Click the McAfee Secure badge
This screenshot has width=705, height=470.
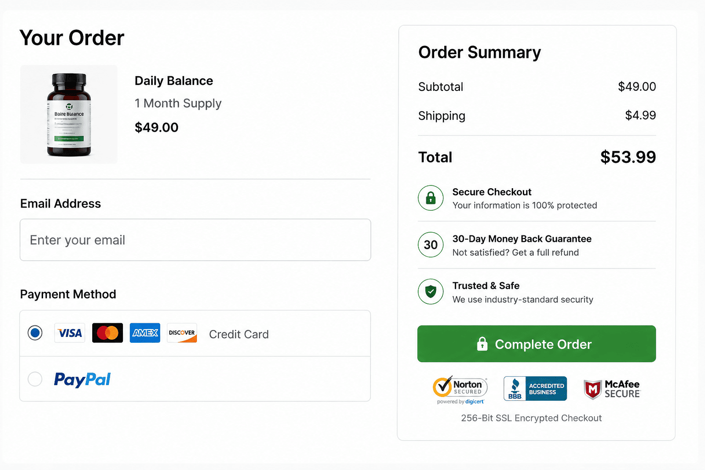click(611, 389)
